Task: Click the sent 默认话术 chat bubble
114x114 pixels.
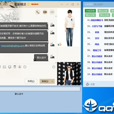Action: click(41, 58)
